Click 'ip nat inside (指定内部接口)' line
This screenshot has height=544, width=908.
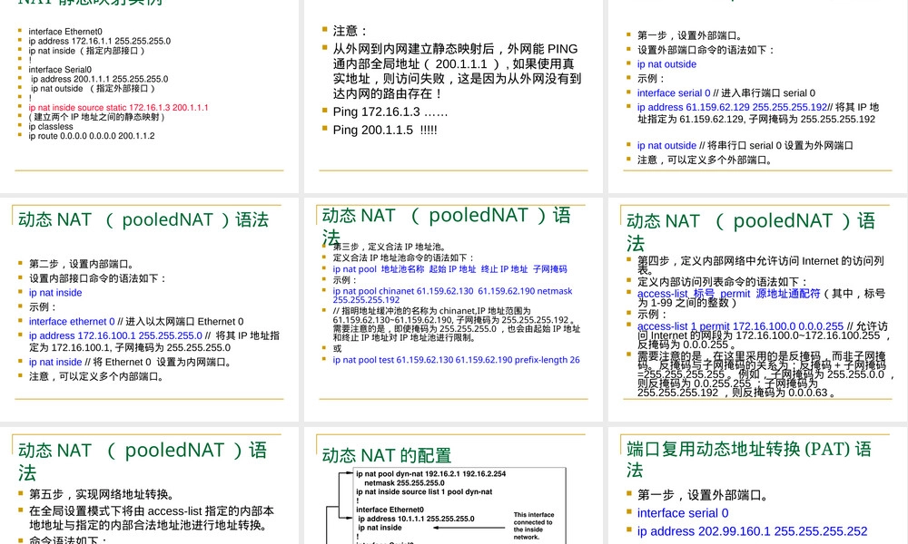click(x=87, y=51)
